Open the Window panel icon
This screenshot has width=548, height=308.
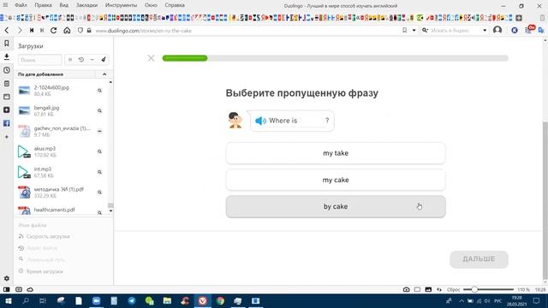tap(6, 97)
